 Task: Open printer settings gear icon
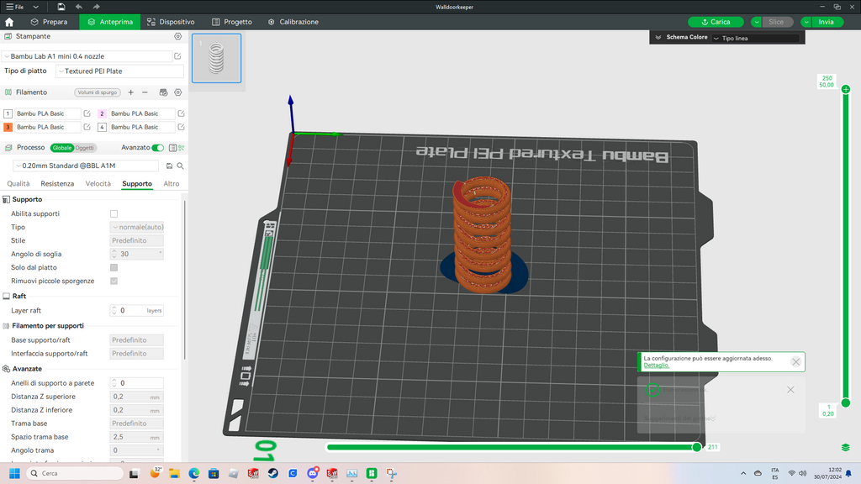point(178,36)
